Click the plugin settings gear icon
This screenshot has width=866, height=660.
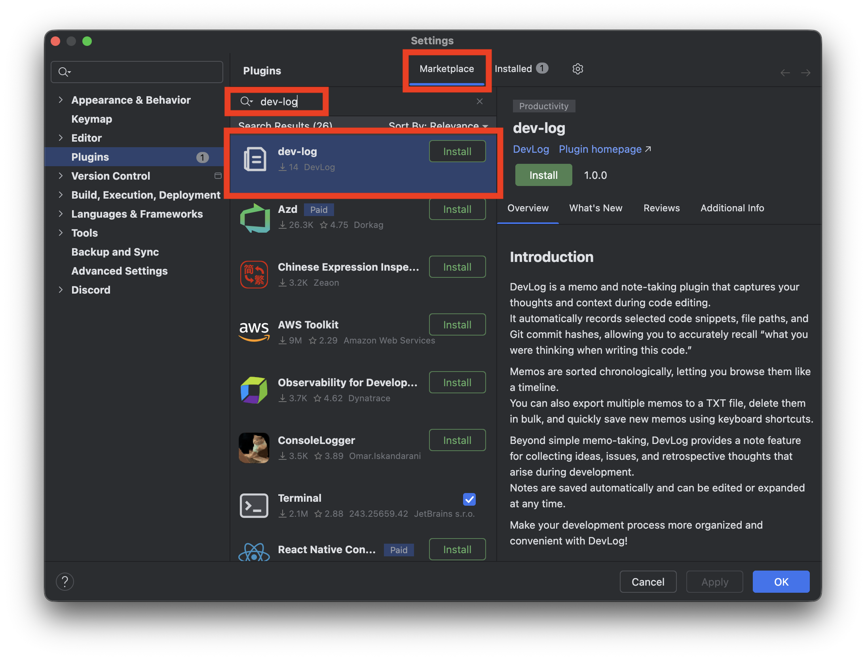[x=577, y=69]
